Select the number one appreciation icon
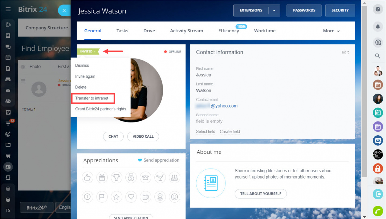Viewport: 386px width, 219px height. (x=87, y=197)
